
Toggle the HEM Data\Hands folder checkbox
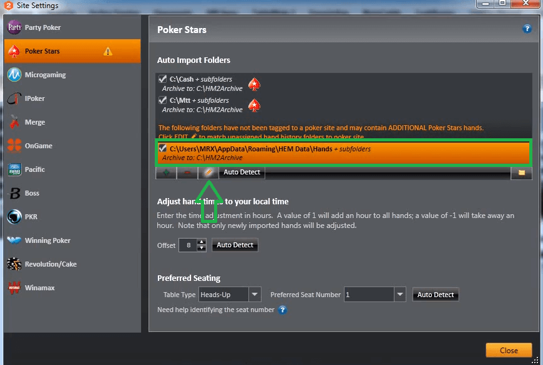click(x=162, y=148)
